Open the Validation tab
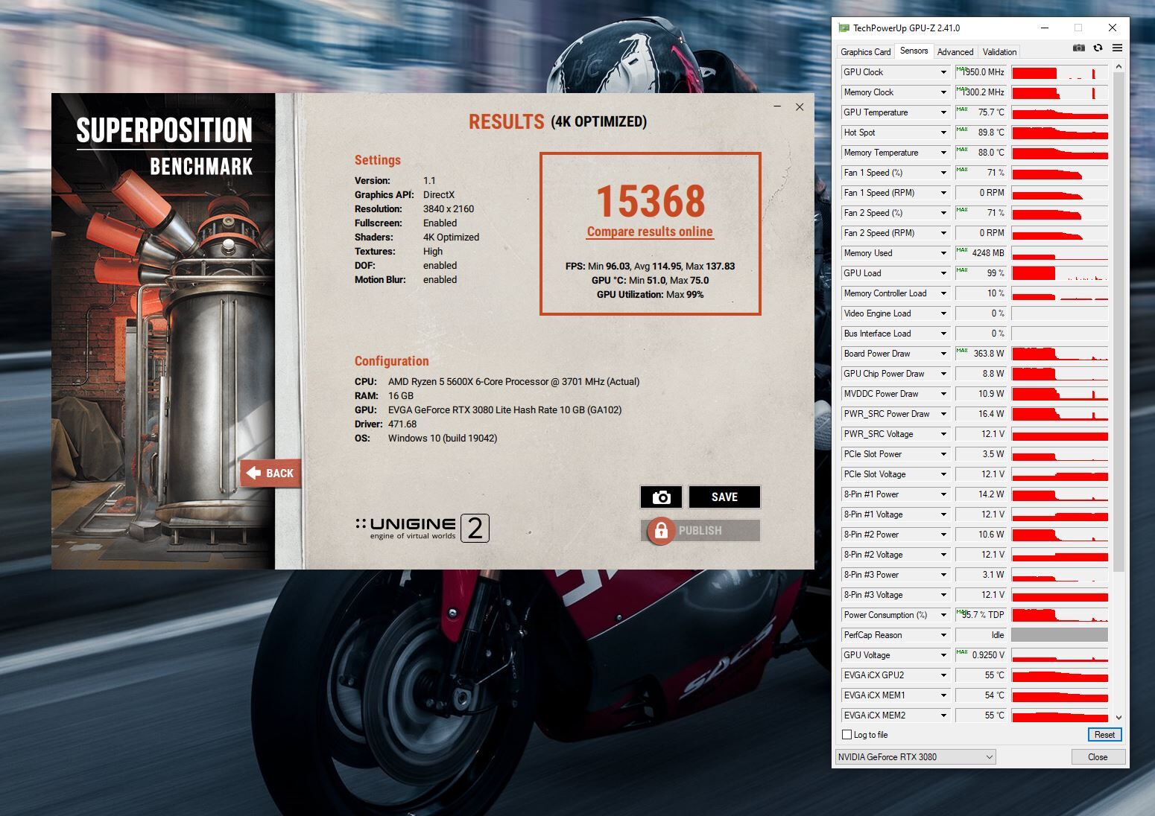This screenshot has width=1155, height=816. [999, 52]
